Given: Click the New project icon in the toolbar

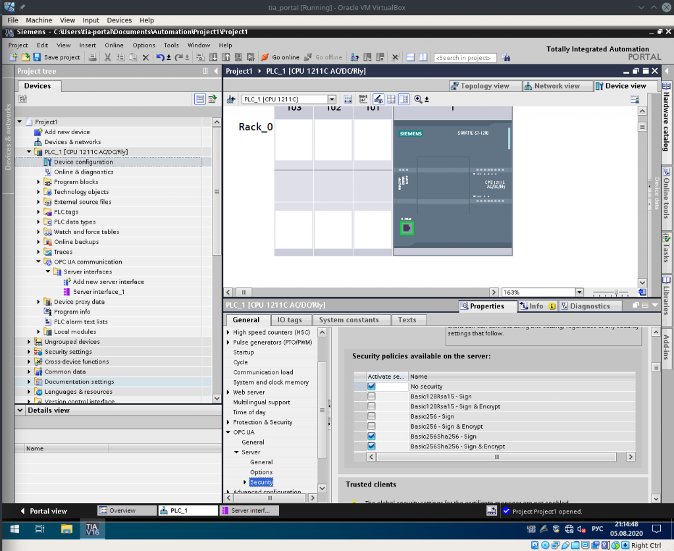Looking at the screenshot, I should tap(13, 57).
